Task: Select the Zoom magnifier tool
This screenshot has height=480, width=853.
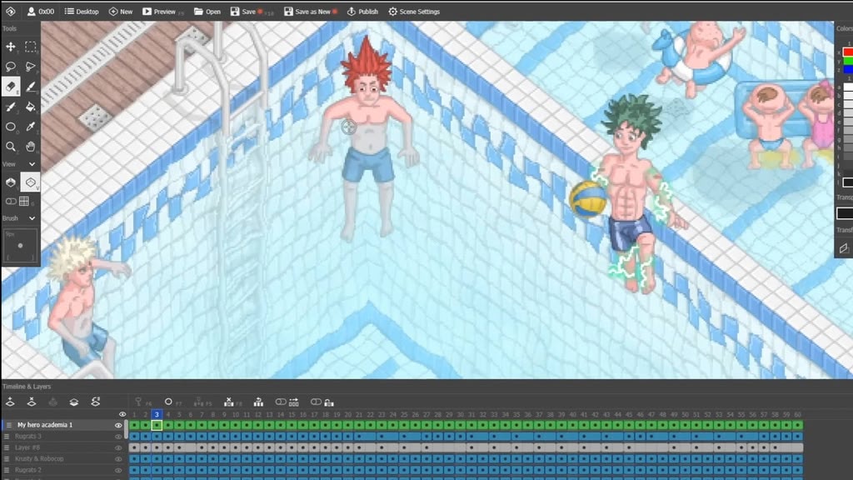Action: pos(10,147)
